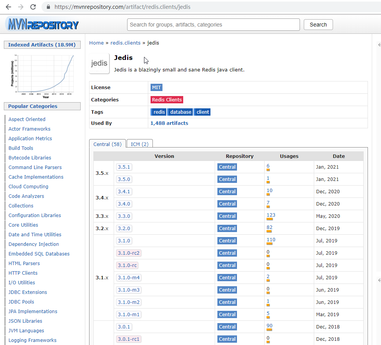Open the 1,488 artifacts Used By link
The width and height of the screenshot is (381, 345).
169,123
